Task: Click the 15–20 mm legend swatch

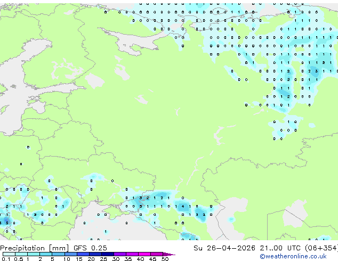Action: click(x=83, y=254)
